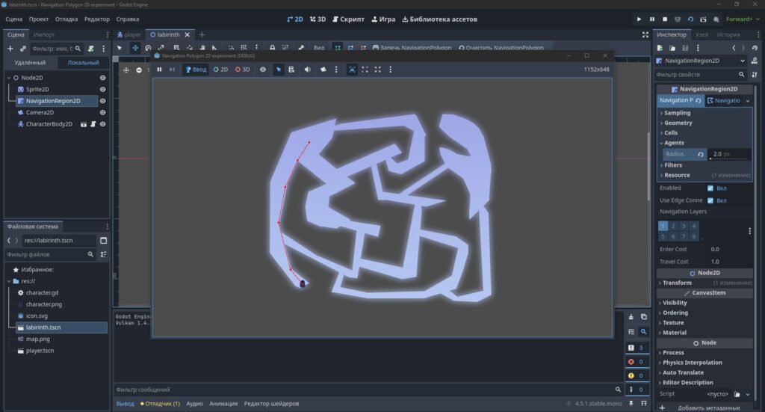Mute game audio with the speaker icon
This screenshot has width=765, height=412.
pyautogui.click(x=307, y=70)
